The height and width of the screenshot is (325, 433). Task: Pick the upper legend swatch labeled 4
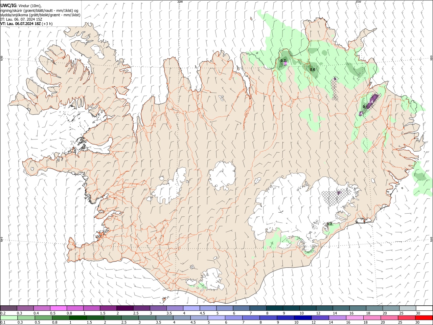[x=191, y=308]
